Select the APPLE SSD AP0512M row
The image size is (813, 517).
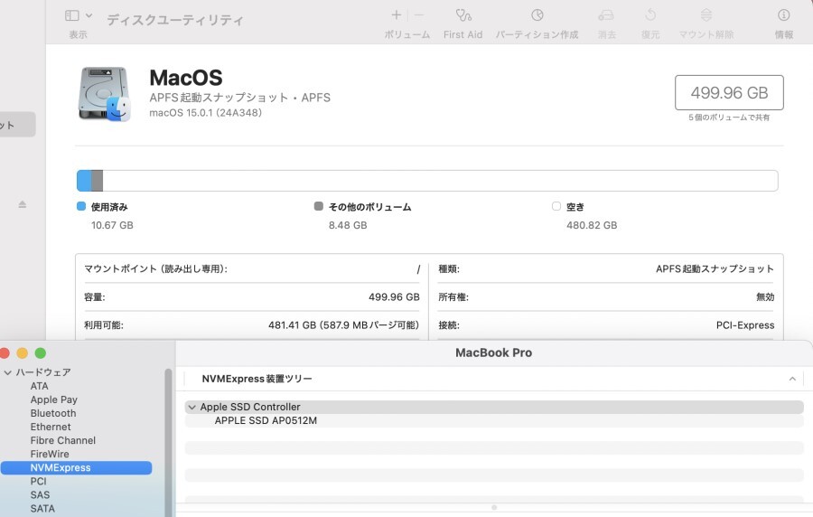494,420
